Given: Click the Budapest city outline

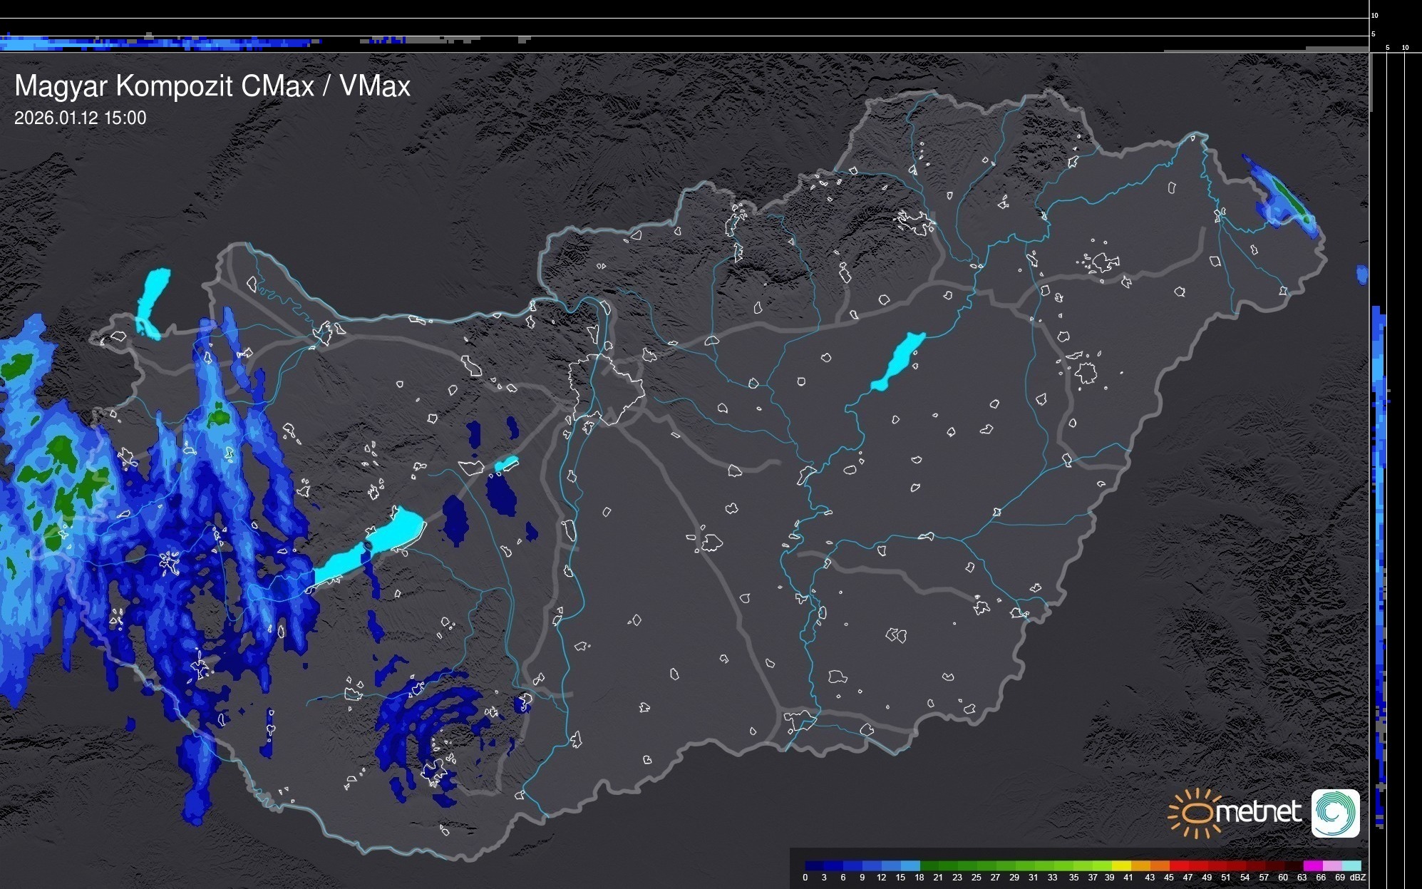Looking at the screenshot, I should 606,389.
